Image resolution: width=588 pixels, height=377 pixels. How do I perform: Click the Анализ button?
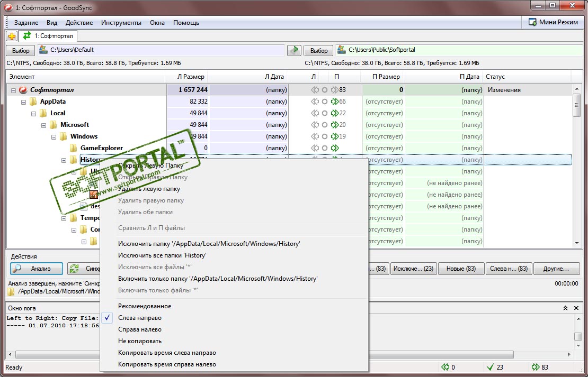point(37,269)
